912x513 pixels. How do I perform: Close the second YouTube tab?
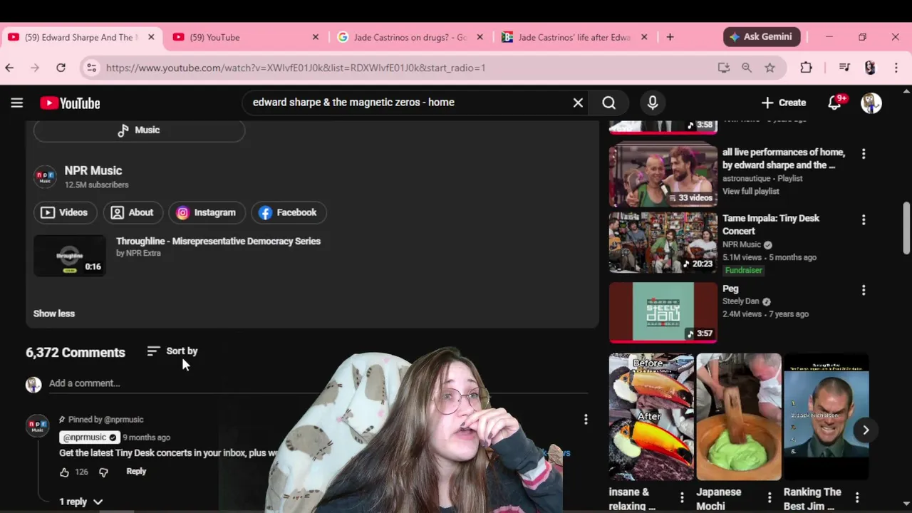[x=316, y=37]
